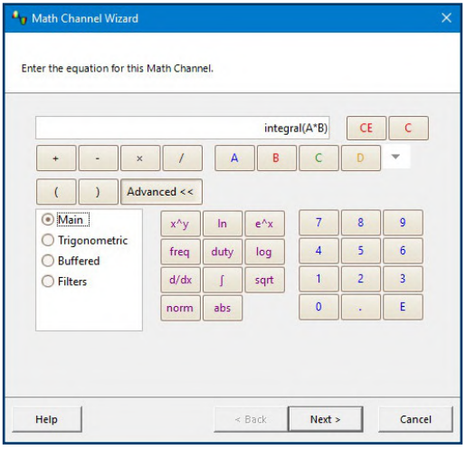Collapse the Advanced << panel
Screen dimensions: 466x450
pos(161,192)
